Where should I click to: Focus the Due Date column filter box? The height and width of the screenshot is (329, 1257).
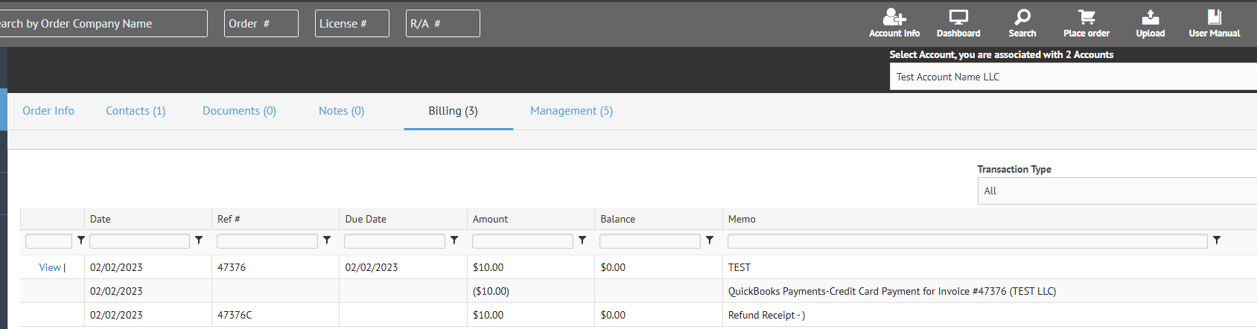395,241
